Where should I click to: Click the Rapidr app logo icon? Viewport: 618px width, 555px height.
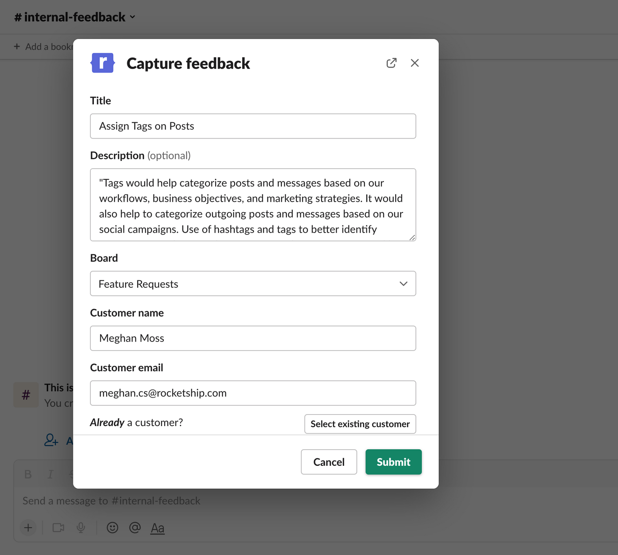pyautogui.click(x=102, y=63)
